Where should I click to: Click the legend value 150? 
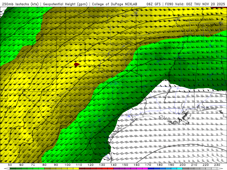tap(125, 165)
